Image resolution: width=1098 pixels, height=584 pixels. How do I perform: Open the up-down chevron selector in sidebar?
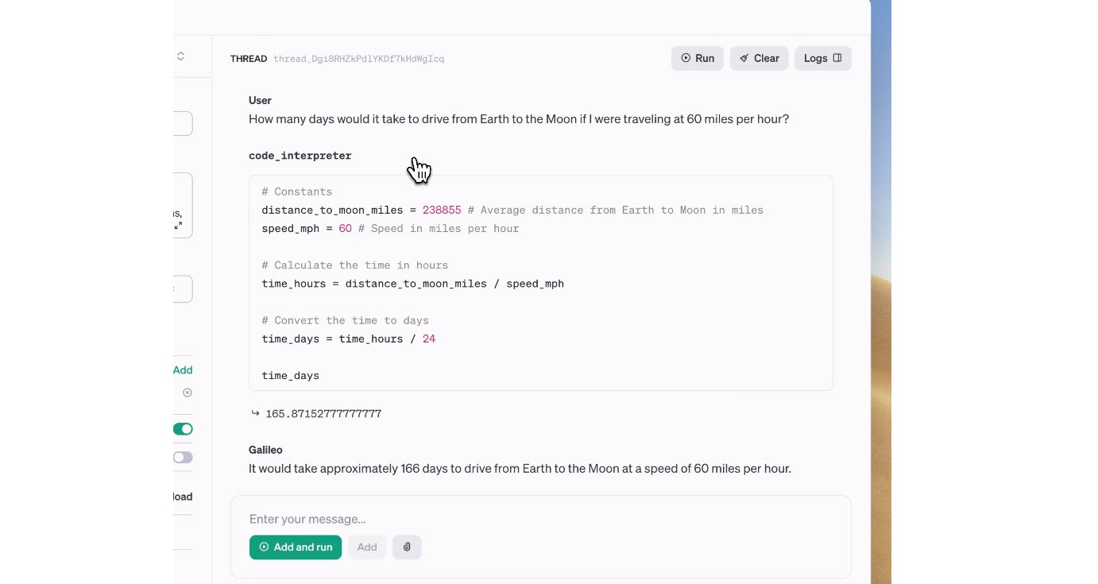click(180, 56)
